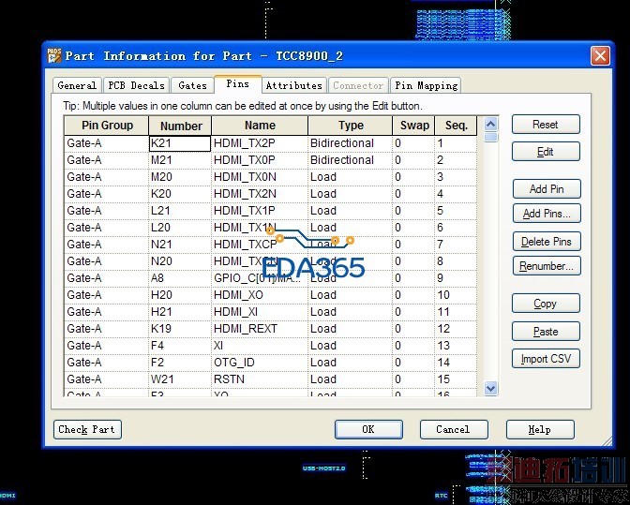
Task: Click the pin table scroll up arrow
Action: coord(490,125)
